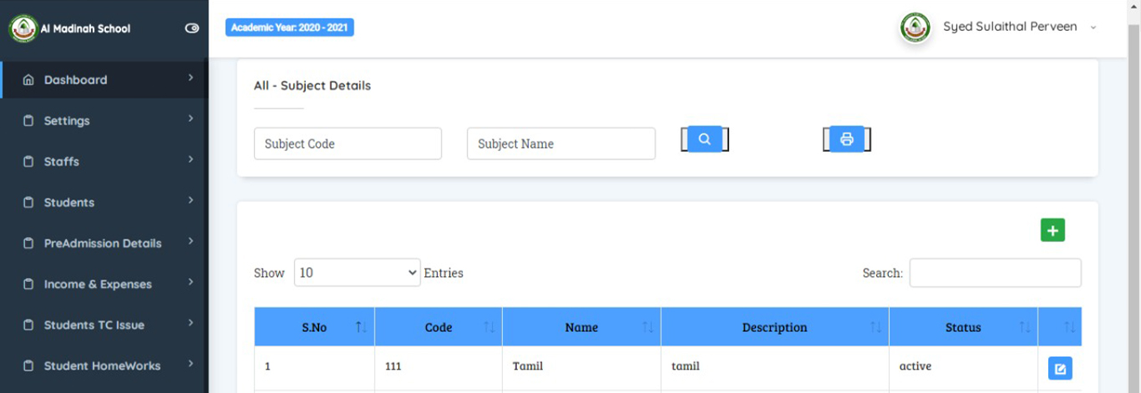Click the green plus add subject button
Viewport: 1141px width, 393px height.
(x=1052, y=230)
